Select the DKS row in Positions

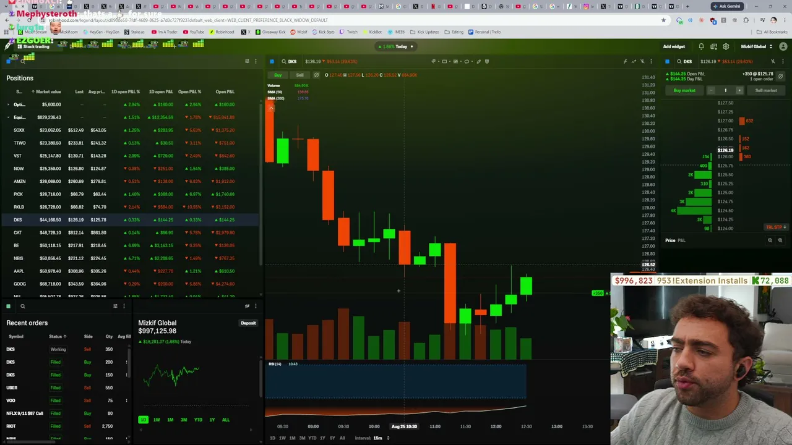pos(130,220)
